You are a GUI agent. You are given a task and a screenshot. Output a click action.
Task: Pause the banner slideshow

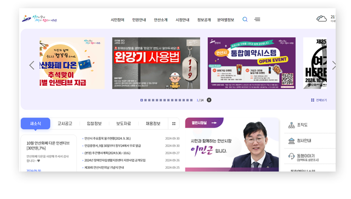[209, 100]
